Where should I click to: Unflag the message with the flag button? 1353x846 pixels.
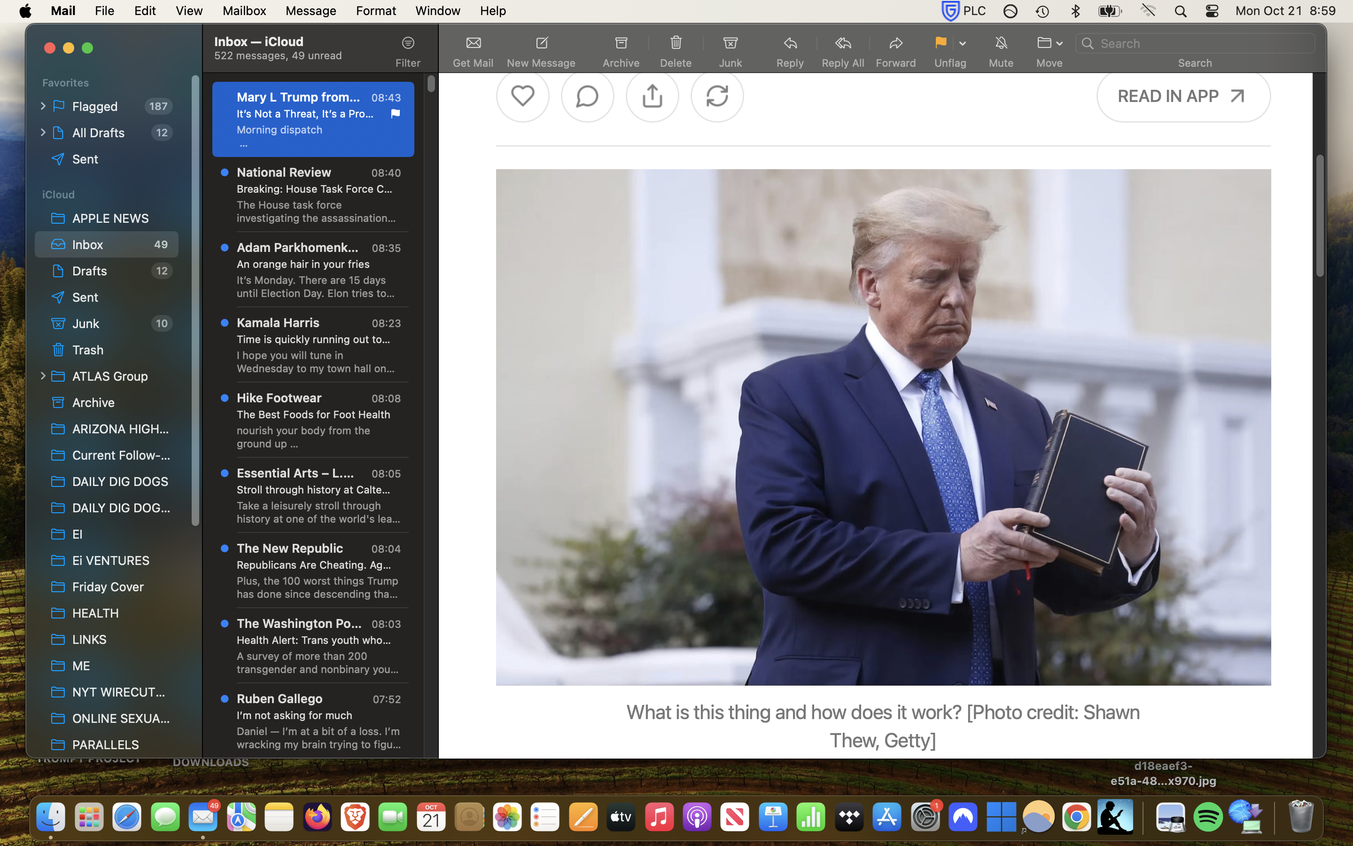(941, 43)
